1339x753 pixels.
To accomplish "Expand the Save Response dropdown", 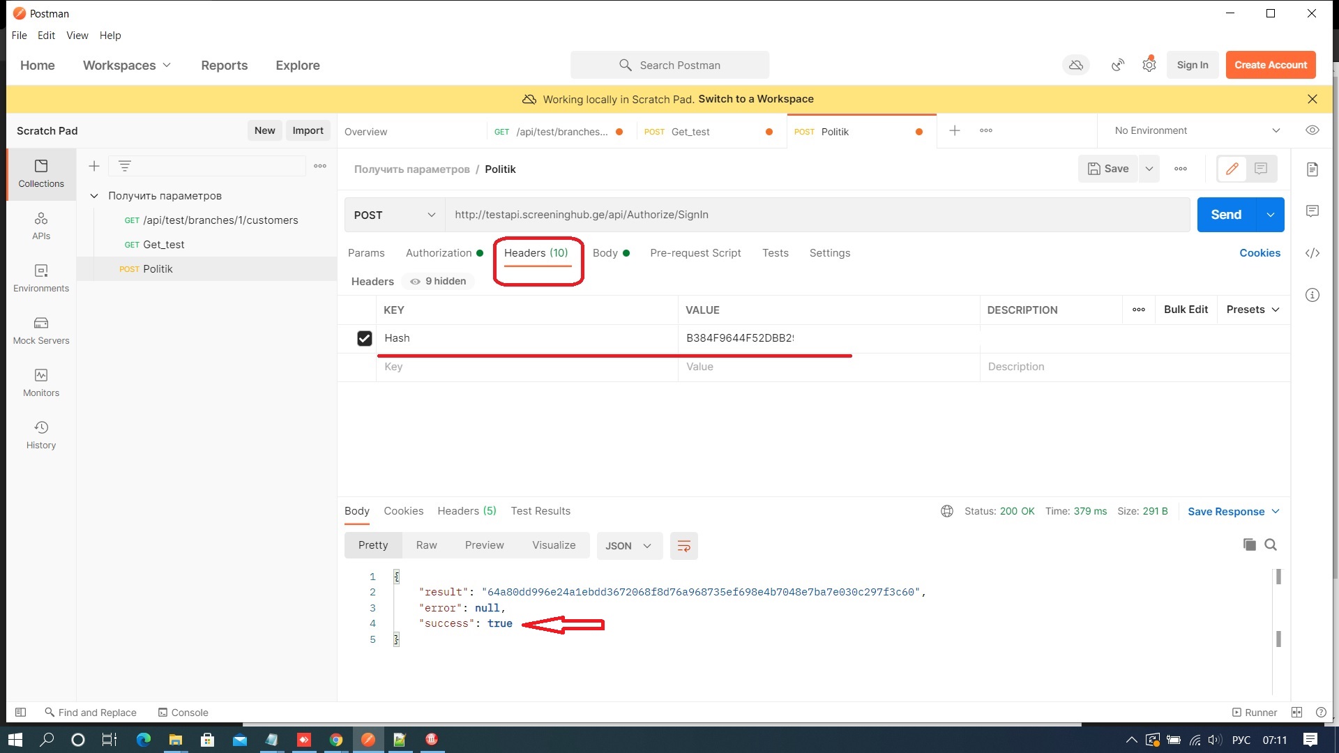I will tap(1234, 511).
